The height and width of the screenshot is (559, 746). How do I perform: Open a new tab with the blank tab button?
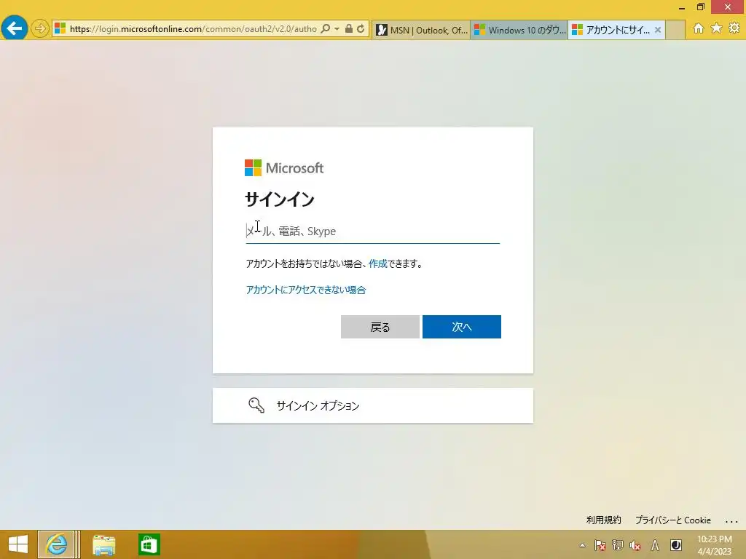[675, 30]
